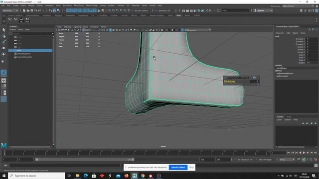Select rock item in the Outliner
319x179 pixels.
30,50
